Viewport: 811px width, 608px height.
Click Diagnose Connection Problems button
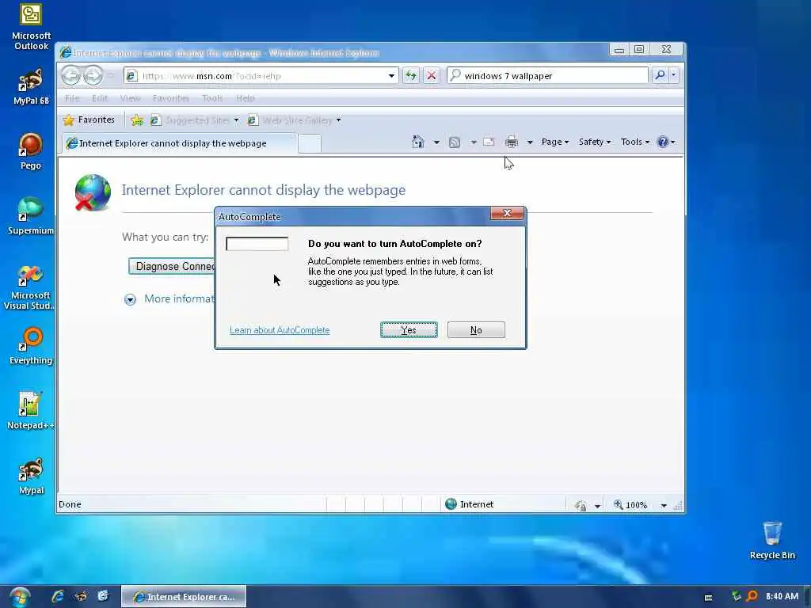(172, 266)
